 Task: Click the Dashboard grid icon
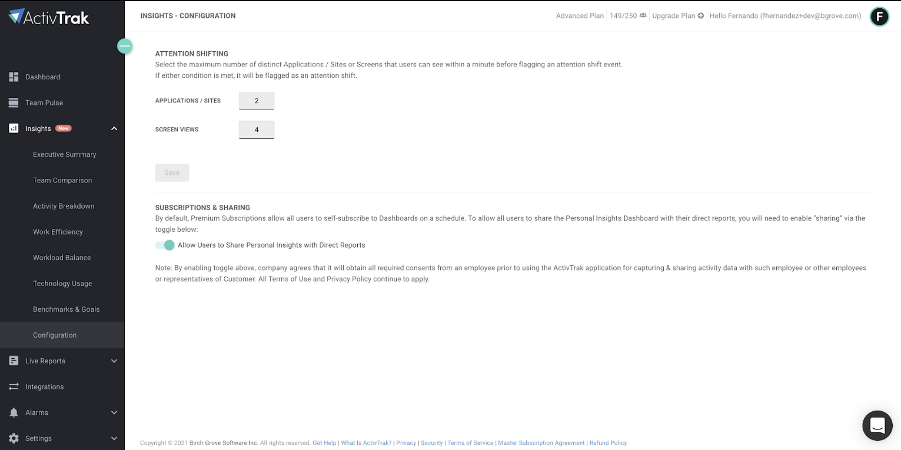click(14, 77)
